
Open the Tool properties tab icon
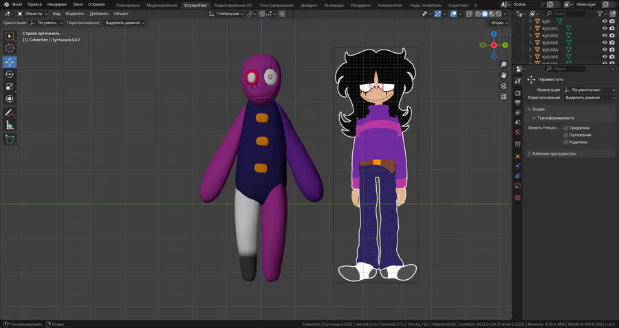tap(518, 81)
